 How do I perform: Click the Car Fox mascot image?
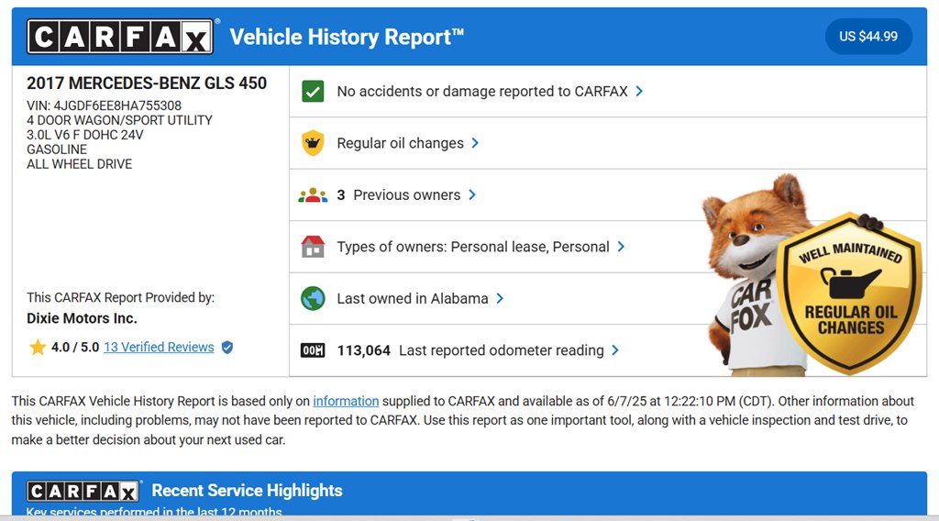(x=756, y=275)
